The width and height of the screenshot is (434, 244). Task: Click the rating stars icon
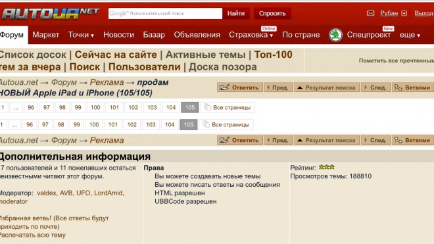327,167
